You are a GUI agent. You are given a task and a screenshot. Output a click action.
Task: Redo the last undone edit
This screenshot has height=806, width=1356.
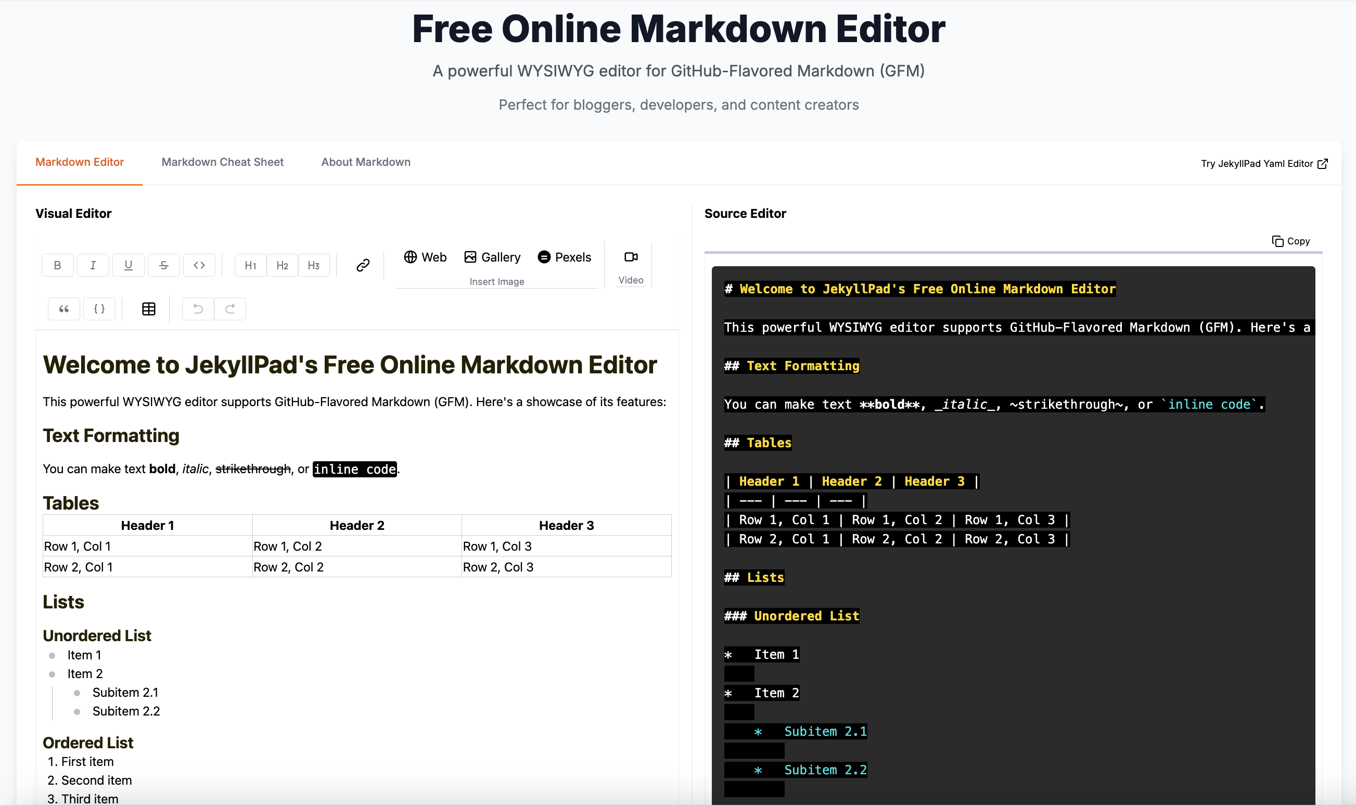tap(230, 308)
